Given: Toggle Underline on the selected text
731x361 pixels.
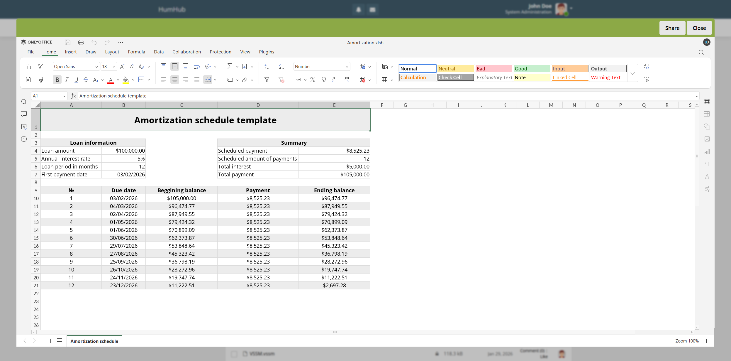Looking at the screenshot, I should (x=76, y=79).
